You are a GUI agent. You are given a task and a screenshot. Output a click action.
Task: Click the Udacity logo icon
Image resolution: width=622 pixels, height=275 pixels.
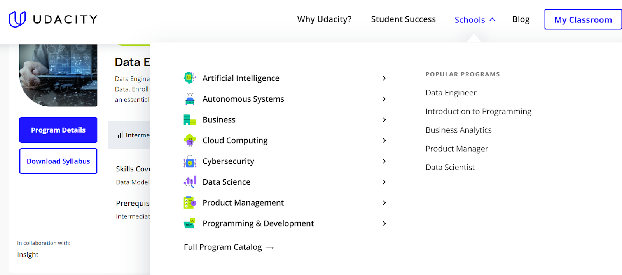pyautogui.click(x=17, y=19)
